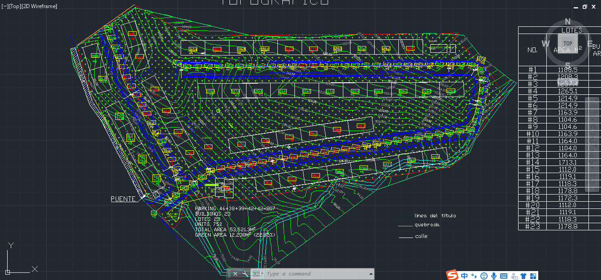This screenshot has width=601, height=280.
Task: Open the [Top] view controls menu
Action: (16, 6)
